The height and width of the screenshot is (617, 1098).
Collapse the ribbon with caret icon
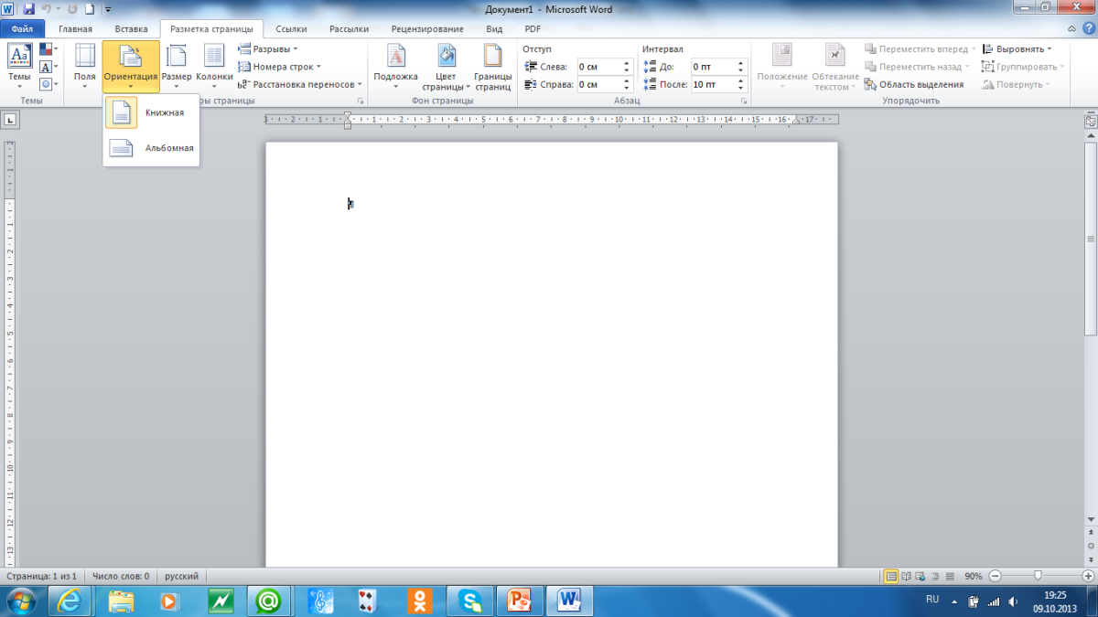[1071, 28]
